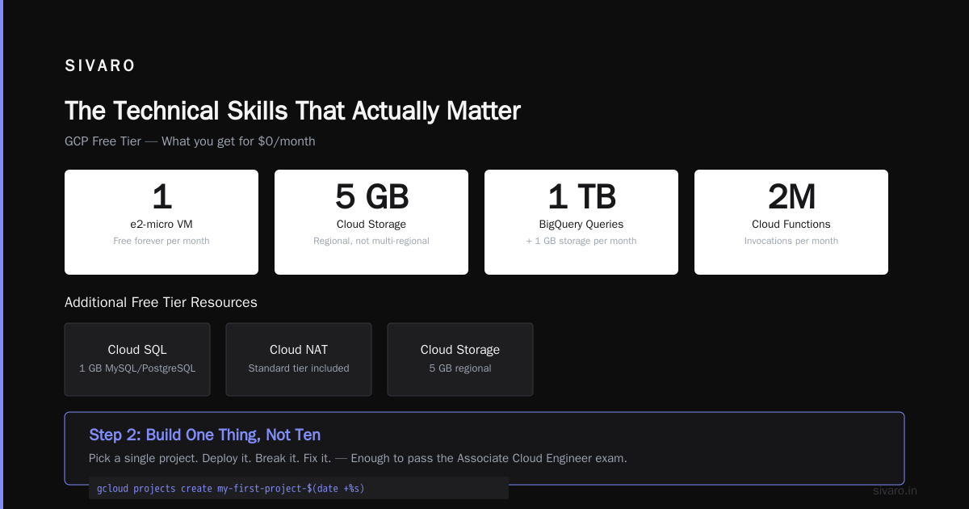
Task: Open the 5 GB Cloud Storage card
Action: (x=371, y=222)
